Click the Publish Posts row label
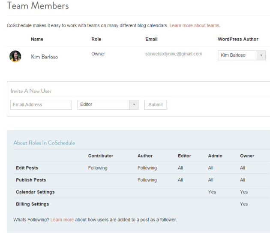Screen dimensions: 270x233 point(31,180)
